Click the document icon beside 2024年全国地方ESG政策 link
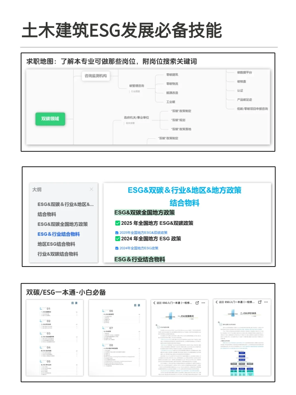 (117, 247)
